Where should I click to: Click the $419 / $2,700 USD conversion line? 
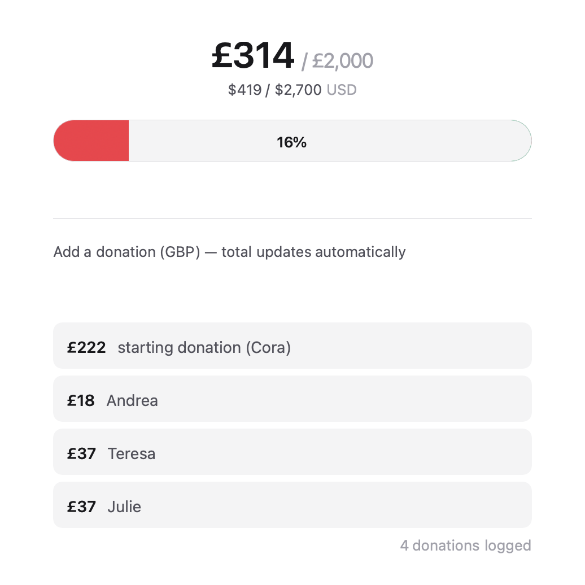(292, 90)
